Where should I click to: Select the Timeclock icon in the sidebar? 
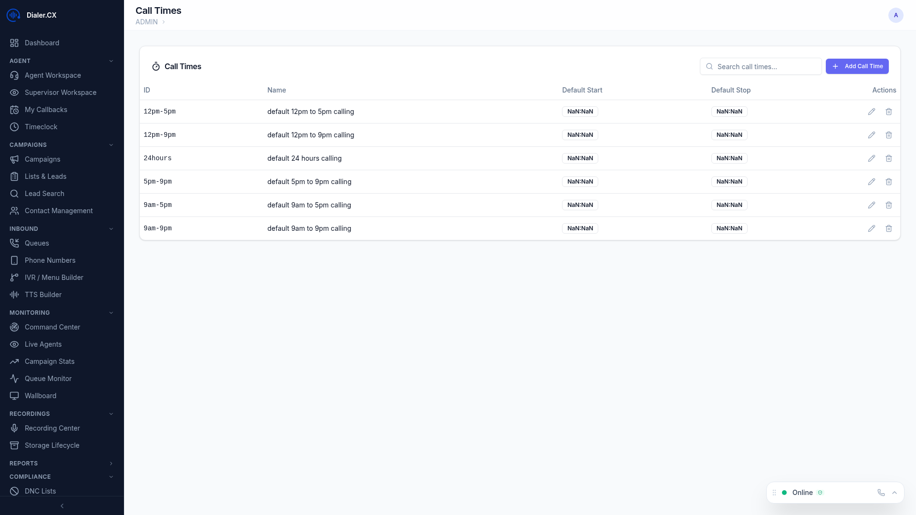[14, 127]
